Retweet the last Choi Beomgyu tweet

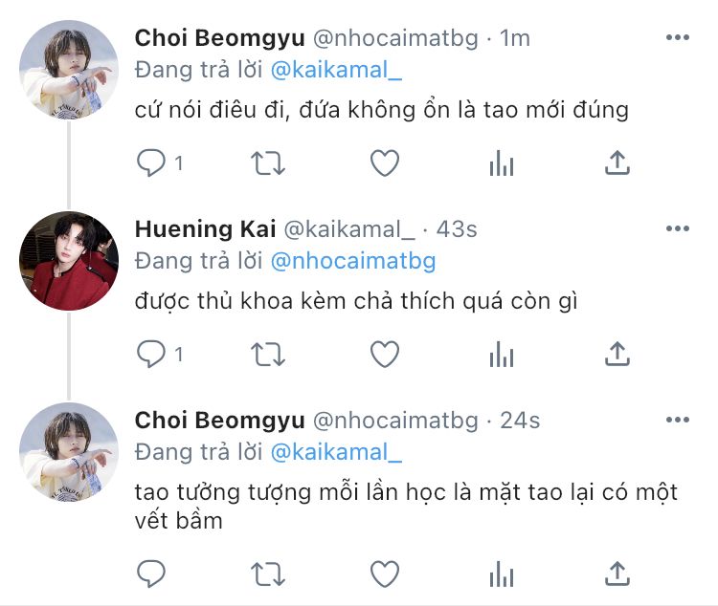268,574
